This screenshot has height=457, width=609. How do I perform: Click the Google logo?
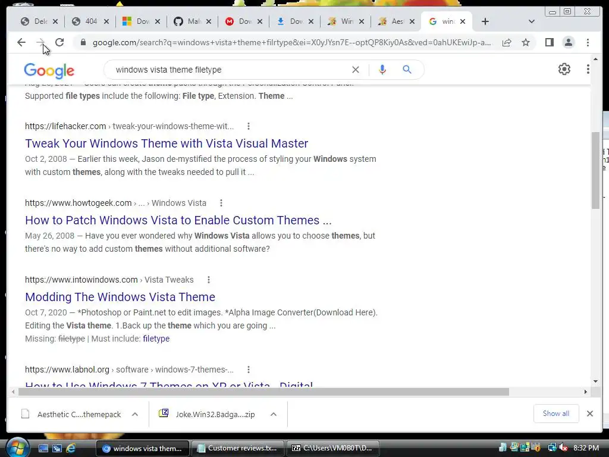(x=49, y=70)
